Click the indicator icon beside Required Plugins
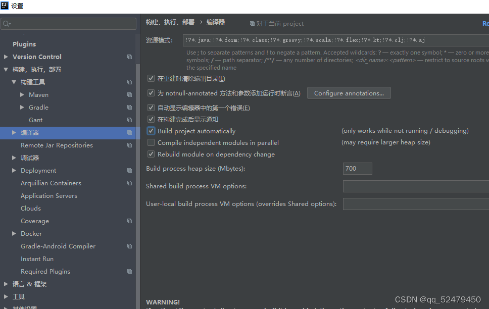Screen dimensions: 489x309 129,271
